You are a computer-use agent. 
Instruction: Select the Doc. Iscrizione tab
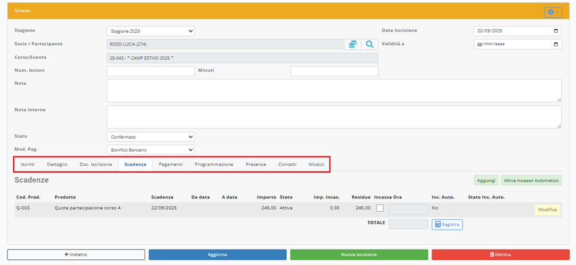(96, 165)
